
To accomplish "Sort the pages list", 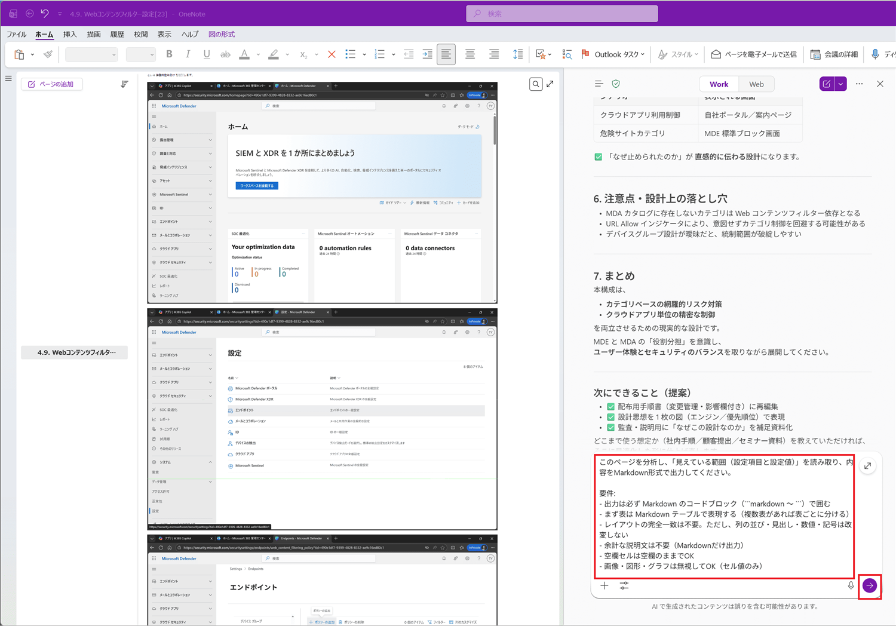I will click(124, 84).
